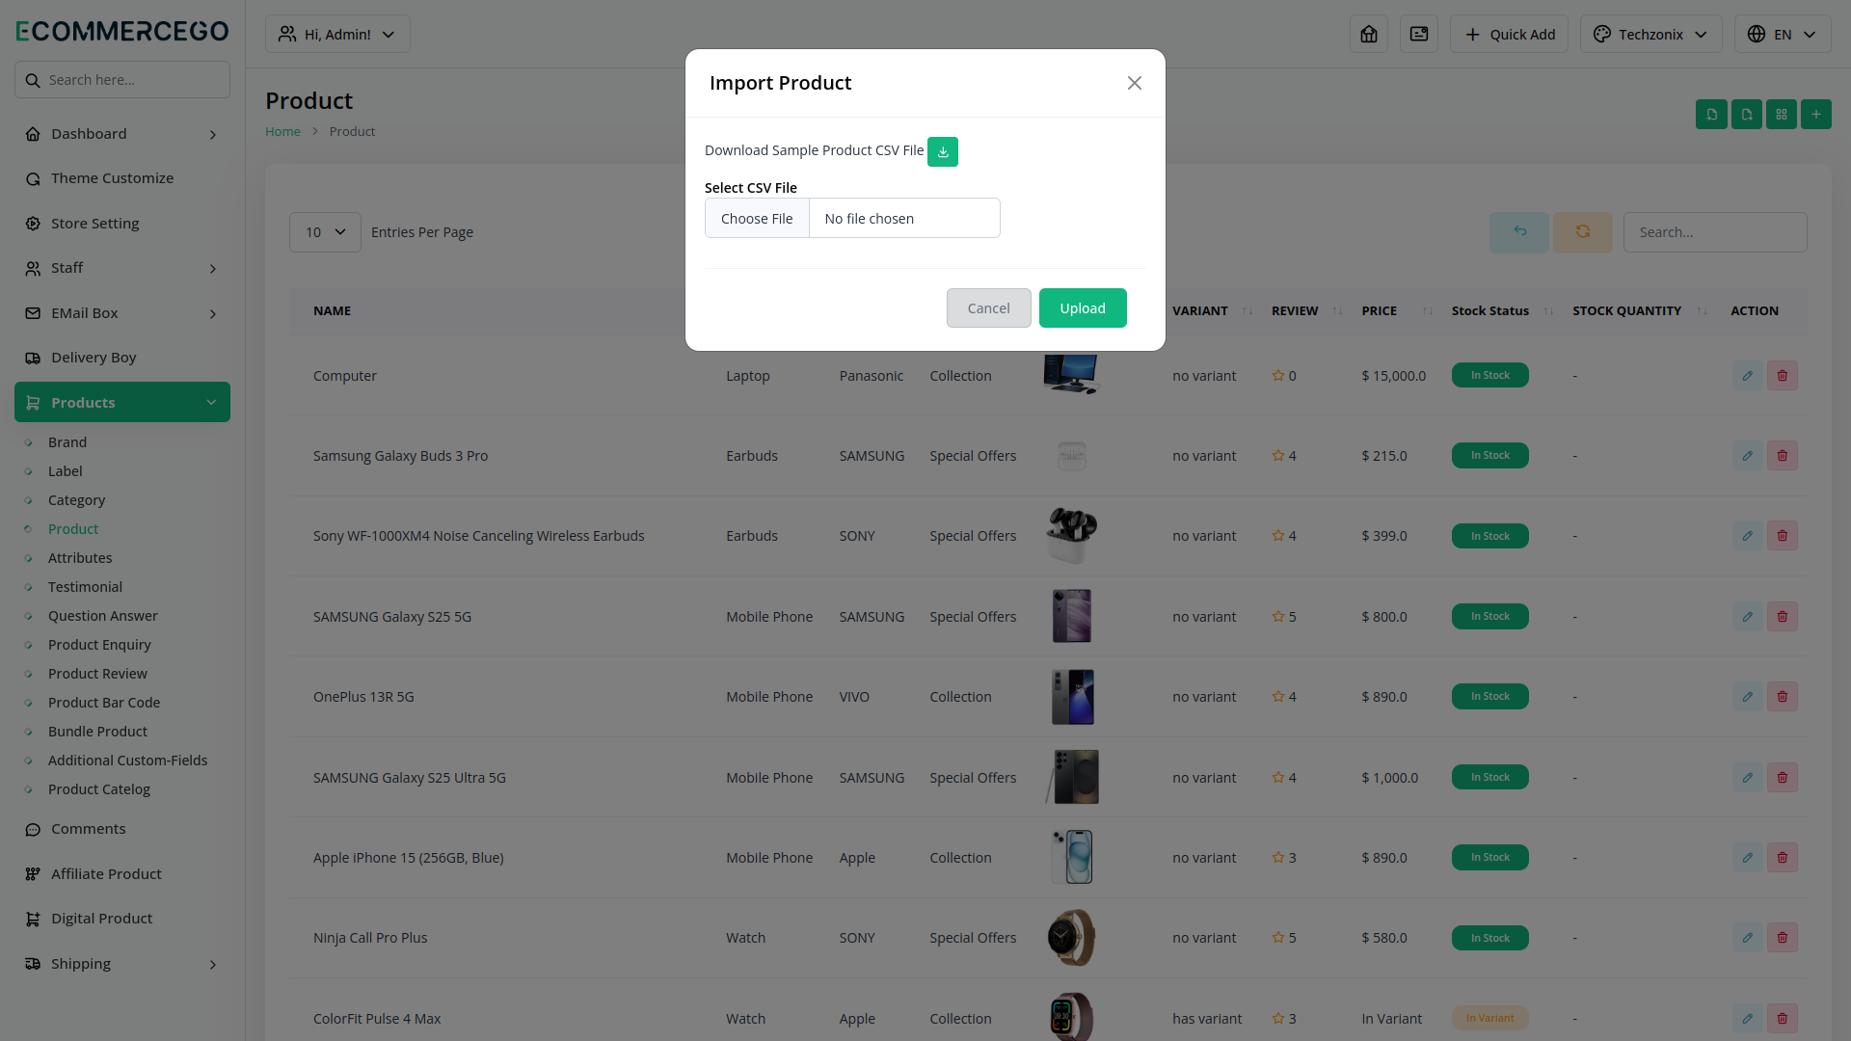Image resolution: width=1851 pixels, height=1041 pixels.
Task: Open the EN language dropdown
Action: tap(1782, 34)
